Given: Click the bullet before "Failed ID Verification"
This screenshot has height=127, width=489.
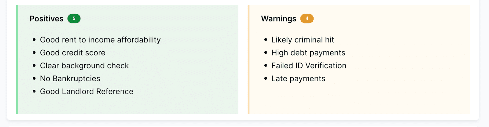Looking at the screenshot, I should (266, 66).
